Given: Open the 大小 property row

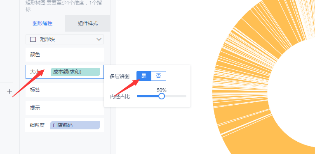Looking at the screenshot, I should [x=65, y=72].
